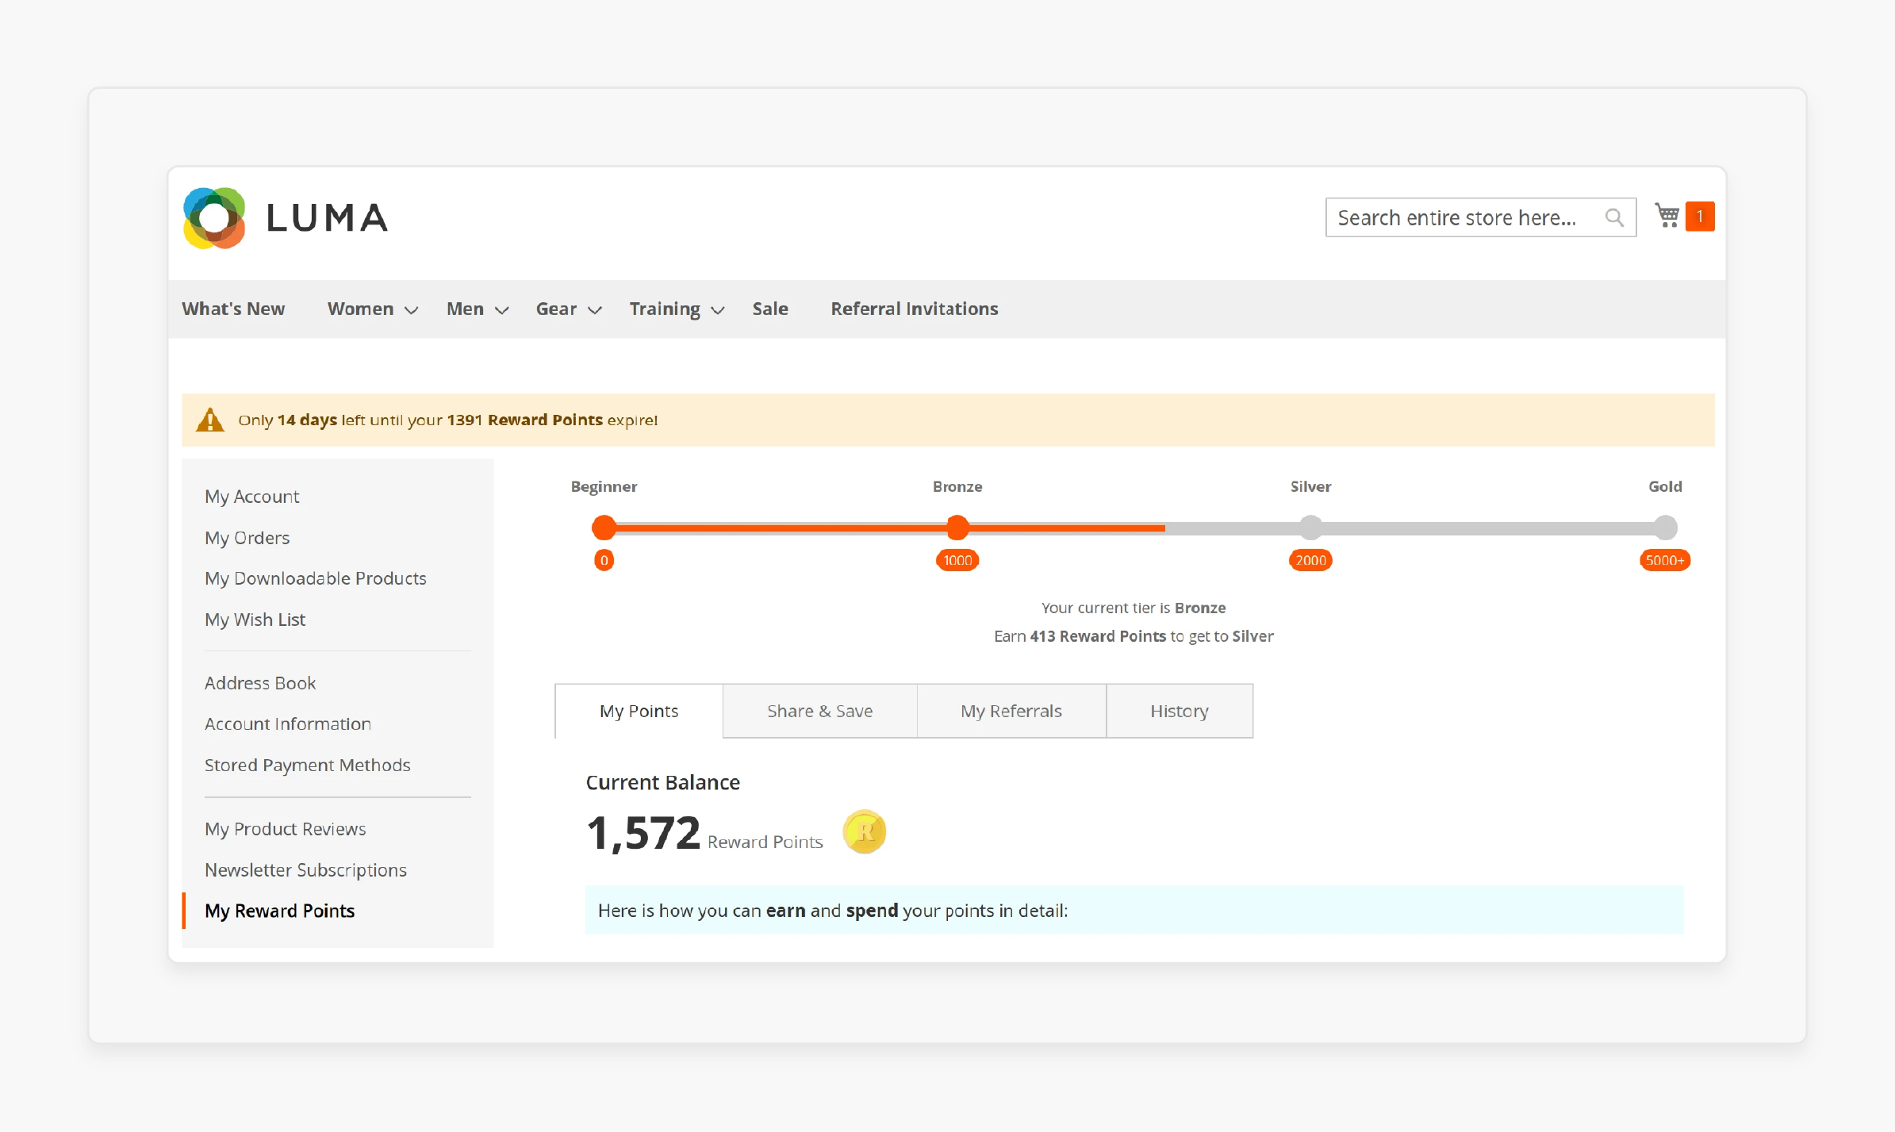
Task: Go to My Account in the sidebar
Action: tap(251, 497)
